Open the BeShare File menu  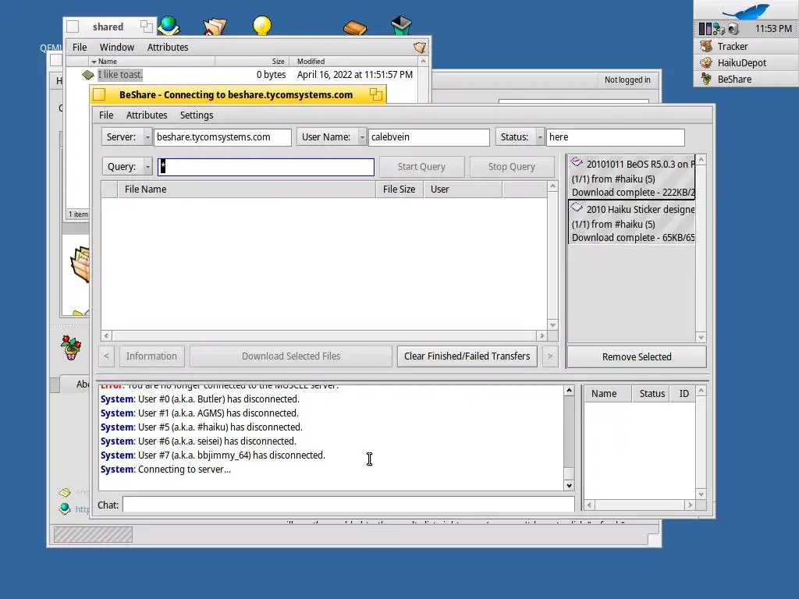106,115
